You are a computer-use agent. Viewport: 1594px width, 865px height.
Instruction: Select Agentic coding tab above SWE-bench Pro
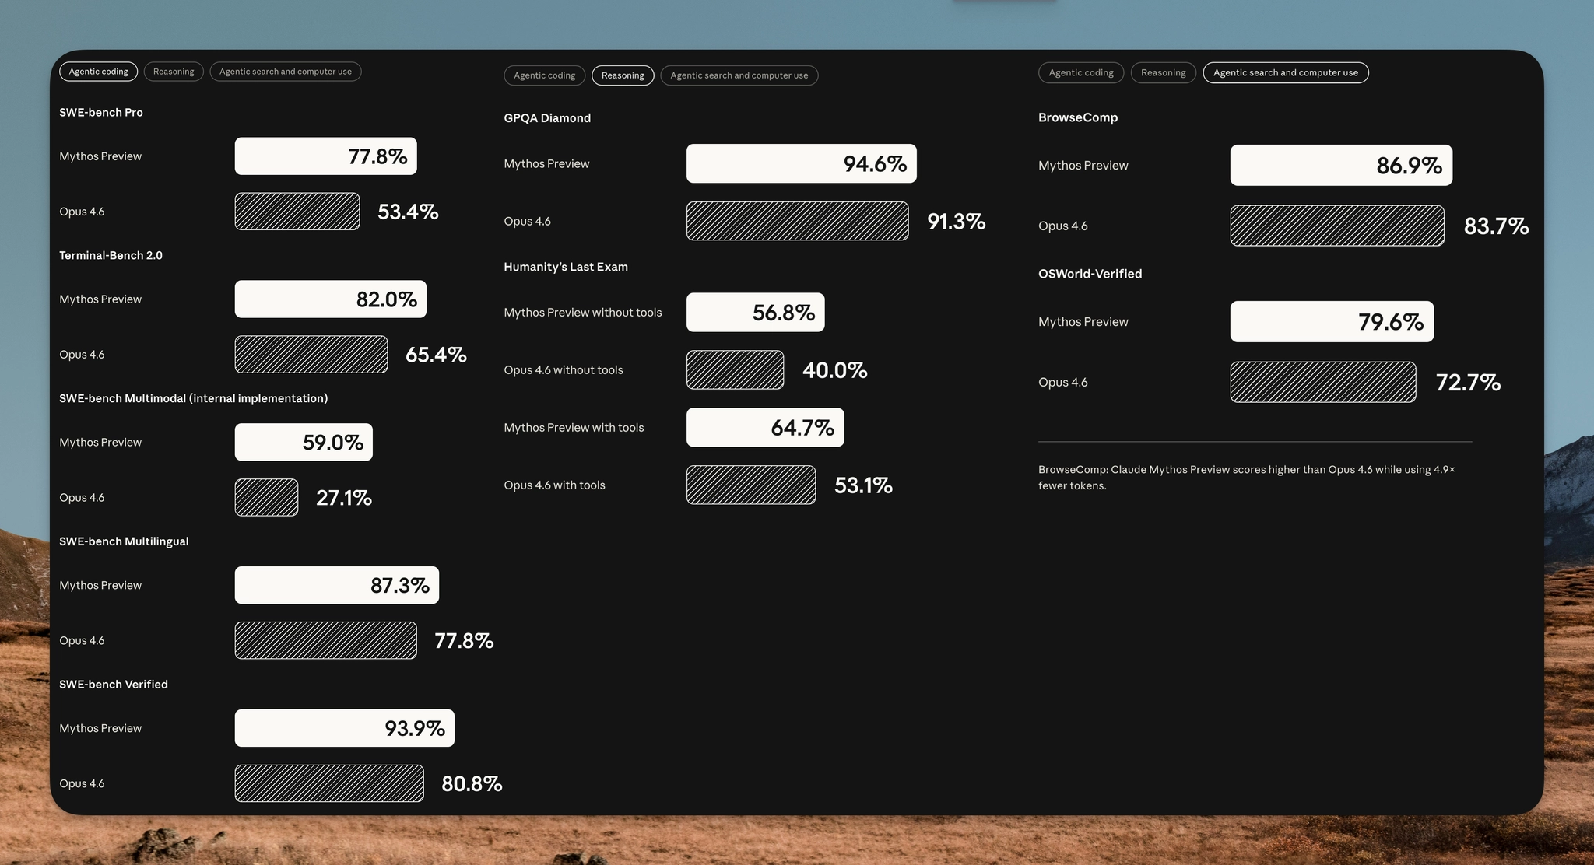(98, 72)
